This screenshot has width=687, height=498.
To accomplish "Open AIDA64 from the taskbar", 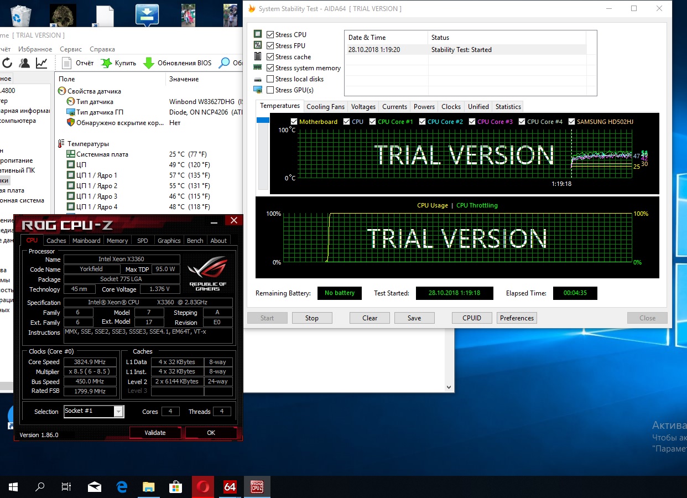I will [230, 487].
